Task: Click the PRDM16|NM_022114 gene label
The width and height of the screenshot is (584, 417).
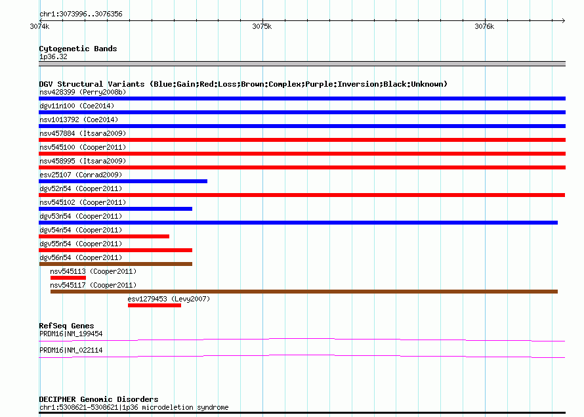Action: click(71, 350)
